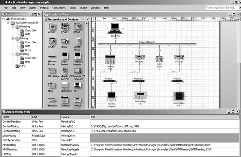Select the ATV28 device icon
The width and height of the screenshot is (241, 157).
[65, 27]
